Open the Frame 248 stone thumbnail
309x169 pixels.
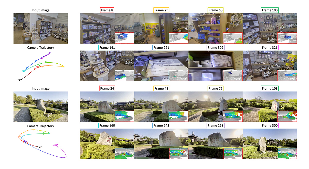(x=161, y=144)
